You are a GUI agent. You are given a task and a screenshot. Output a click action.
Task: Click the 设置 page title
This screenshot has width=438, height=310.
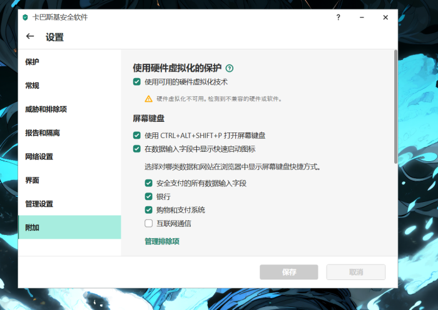pos(55,37)
